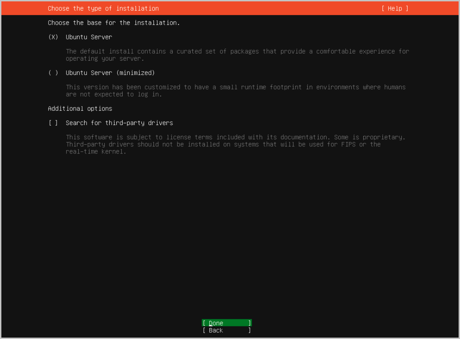This screenshot has height=339, width=460.
Task: Click the 'Ubuntu Server' option label
Action: 89,37
